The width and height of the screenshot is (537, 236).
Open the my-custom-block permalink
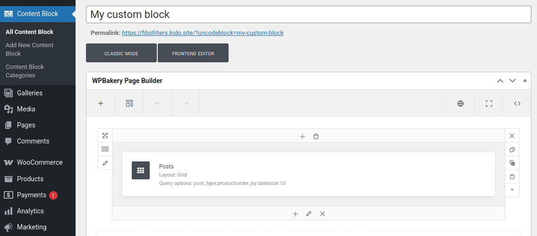203,33
